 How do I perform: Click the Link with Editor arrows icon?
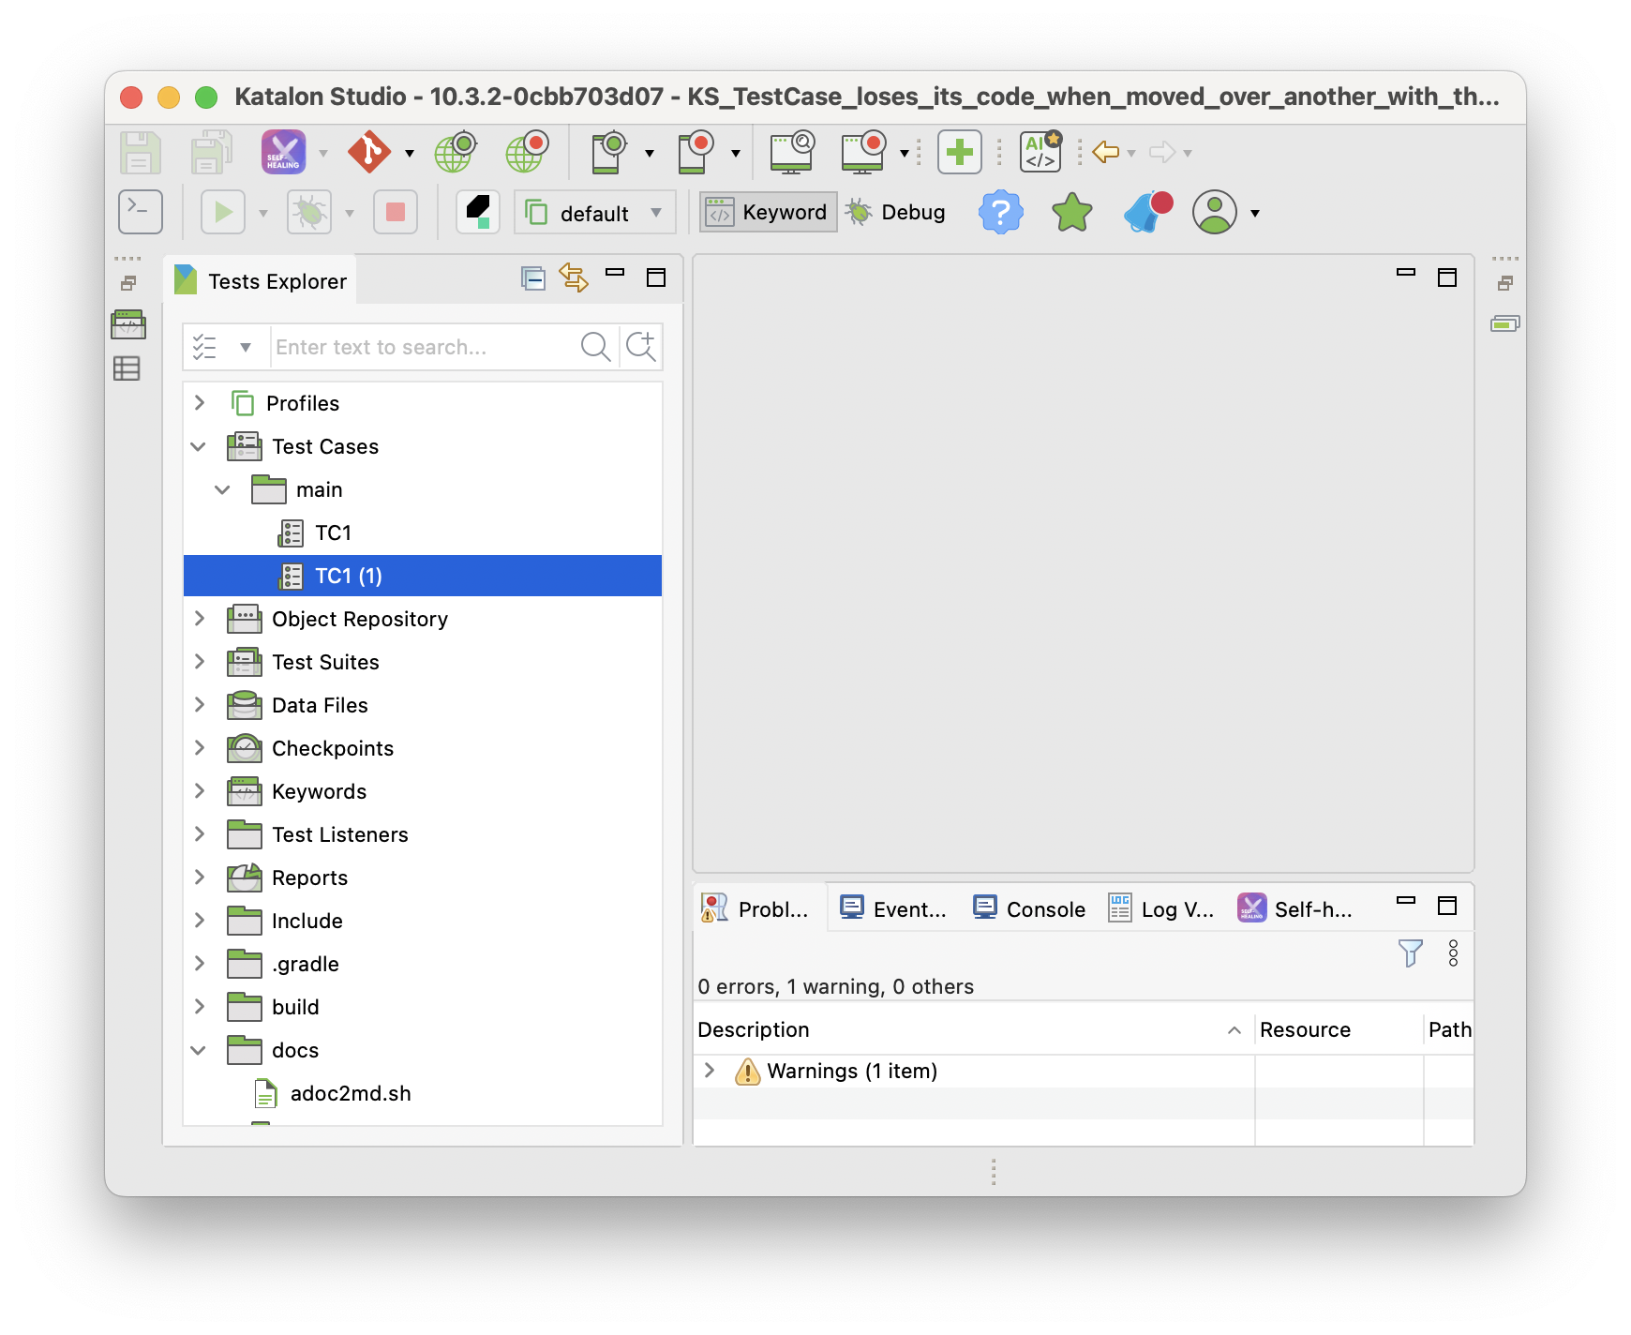tap(574, 277)
